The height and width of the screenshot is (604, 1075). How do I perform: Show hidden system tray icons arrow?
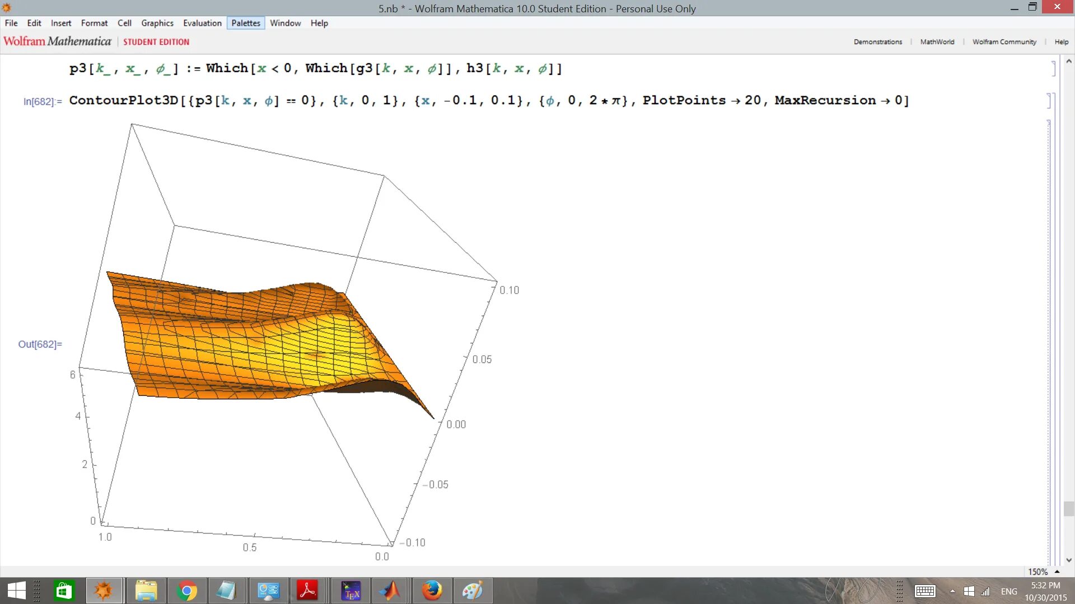(952, 591)
